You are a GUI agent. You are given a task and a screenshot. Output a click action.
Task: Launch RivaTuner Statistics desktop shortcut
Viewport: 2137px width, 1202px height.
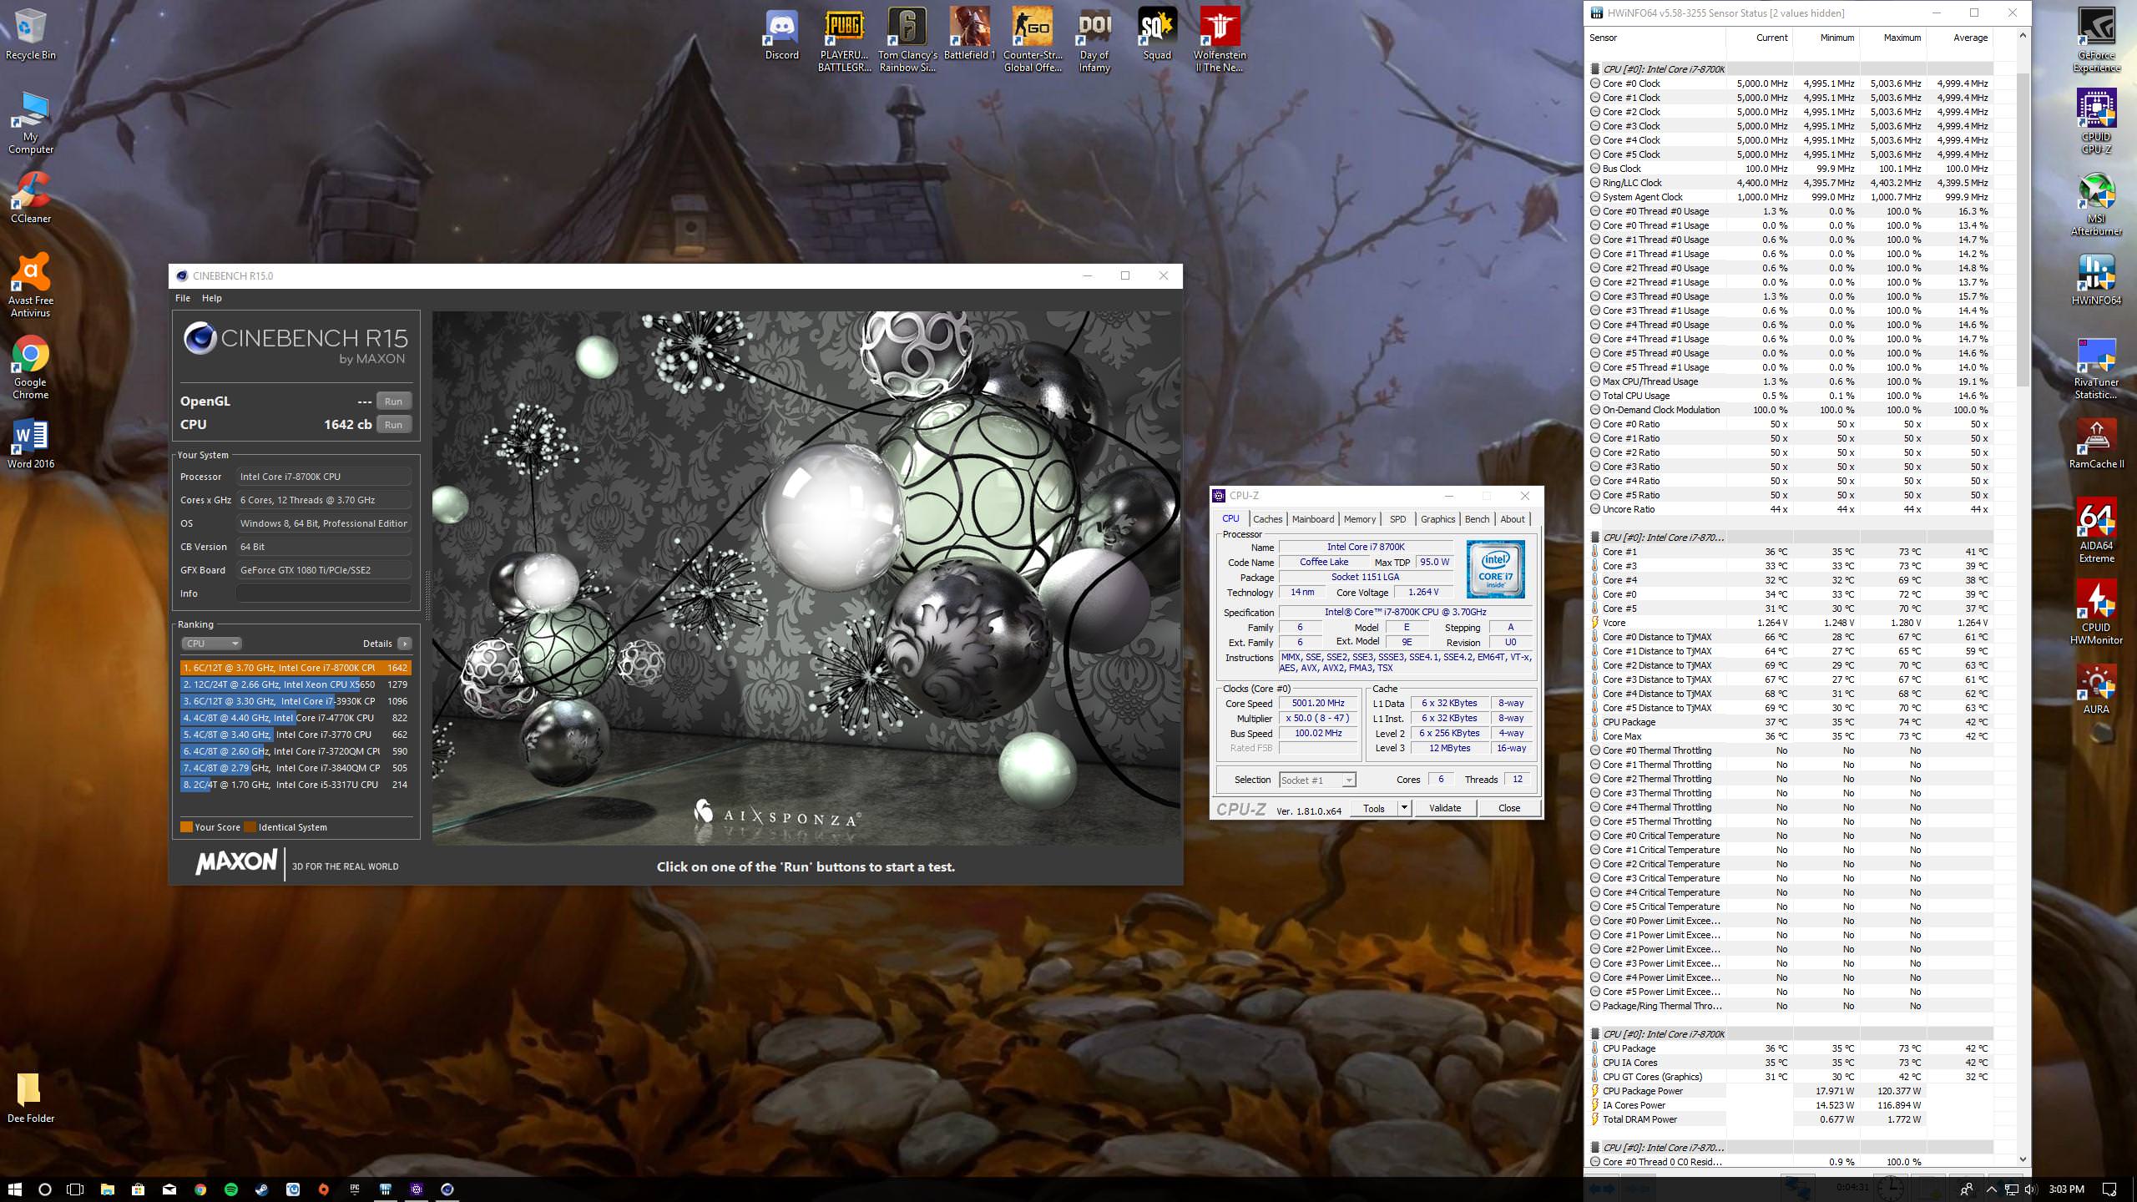coord(2096,367)
